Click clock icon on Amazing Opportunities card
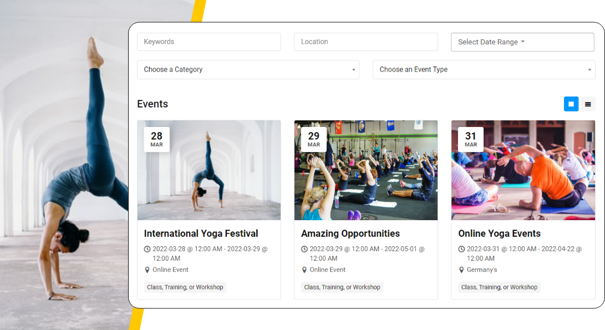 coord(304,250)
